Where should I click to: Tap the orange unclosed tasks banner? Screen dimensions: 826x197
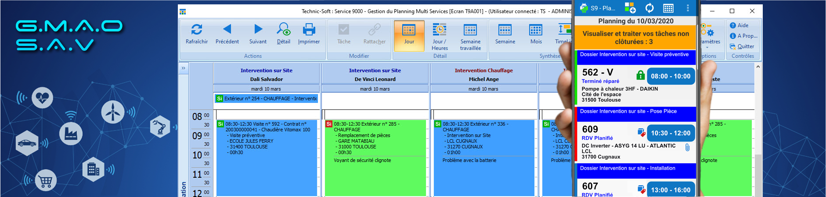635,38
